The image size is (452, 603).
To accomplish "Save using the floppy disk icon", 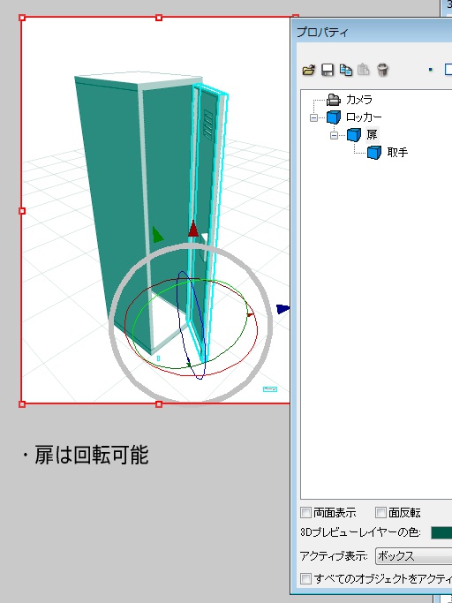I will (328, 70).
